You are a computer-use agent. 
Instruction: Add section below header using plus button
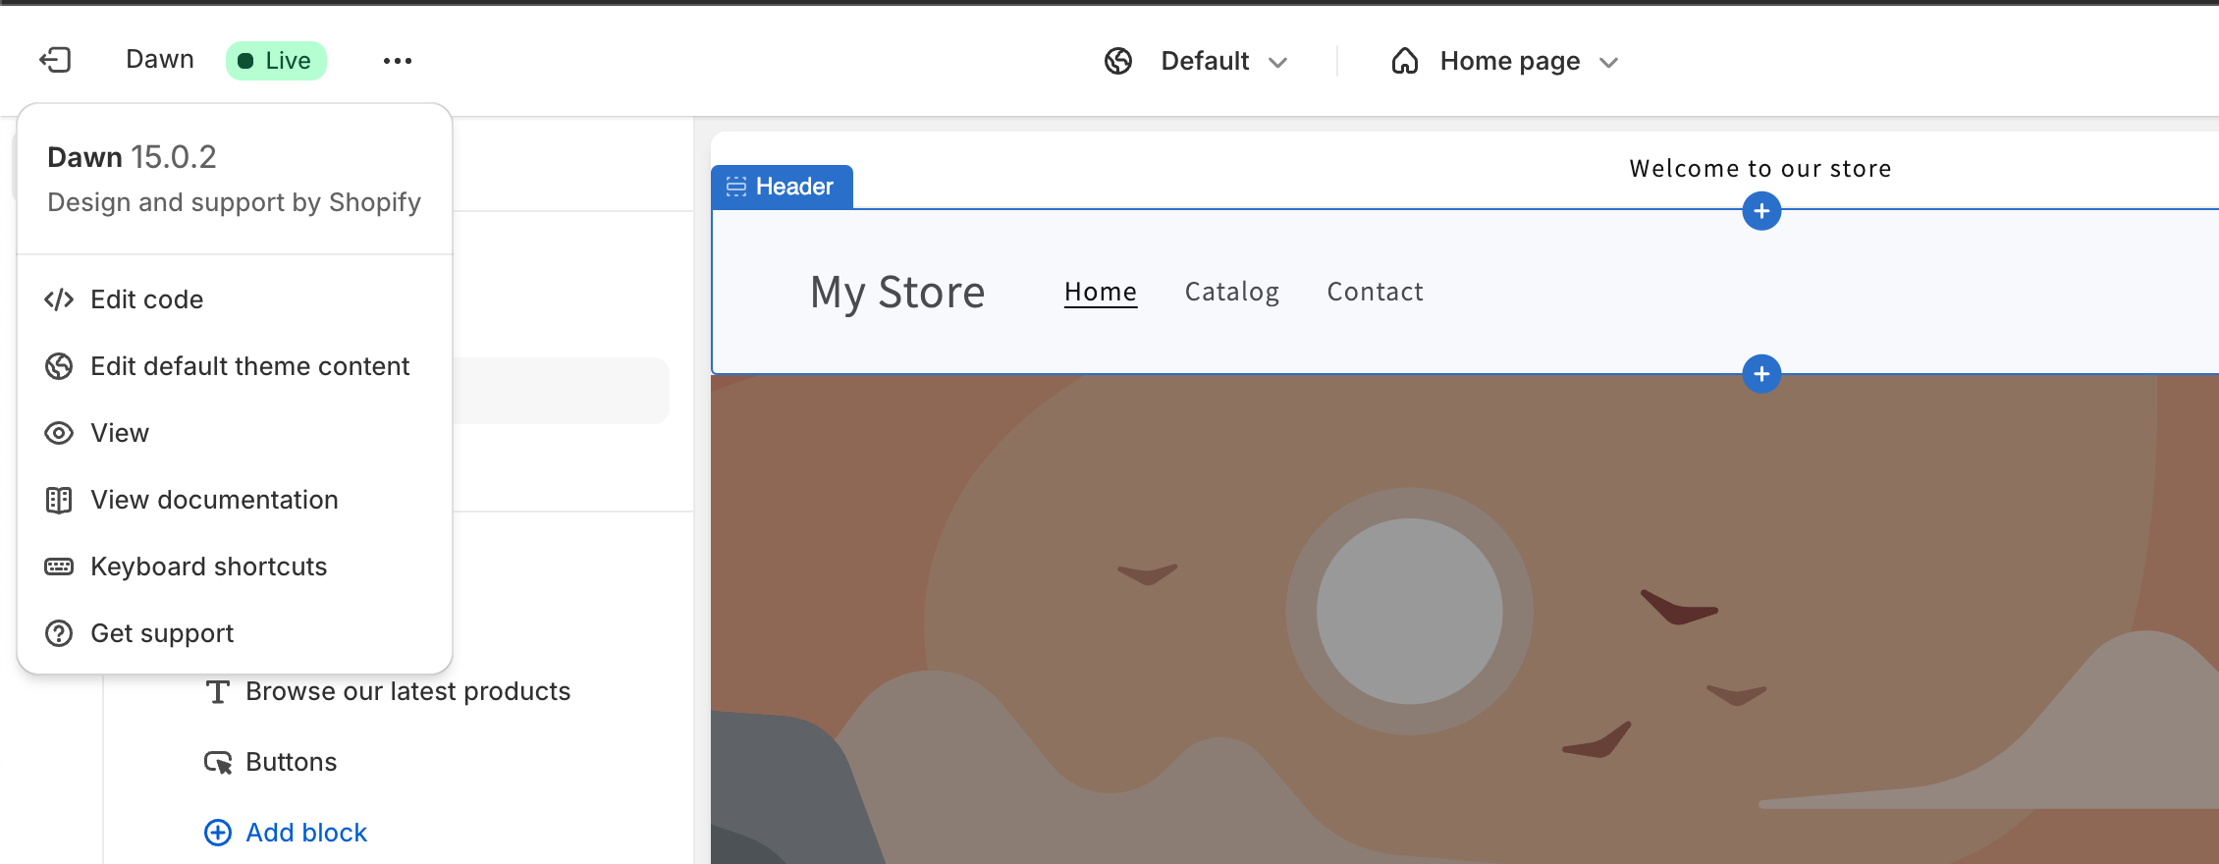[x=1761, y=374]
